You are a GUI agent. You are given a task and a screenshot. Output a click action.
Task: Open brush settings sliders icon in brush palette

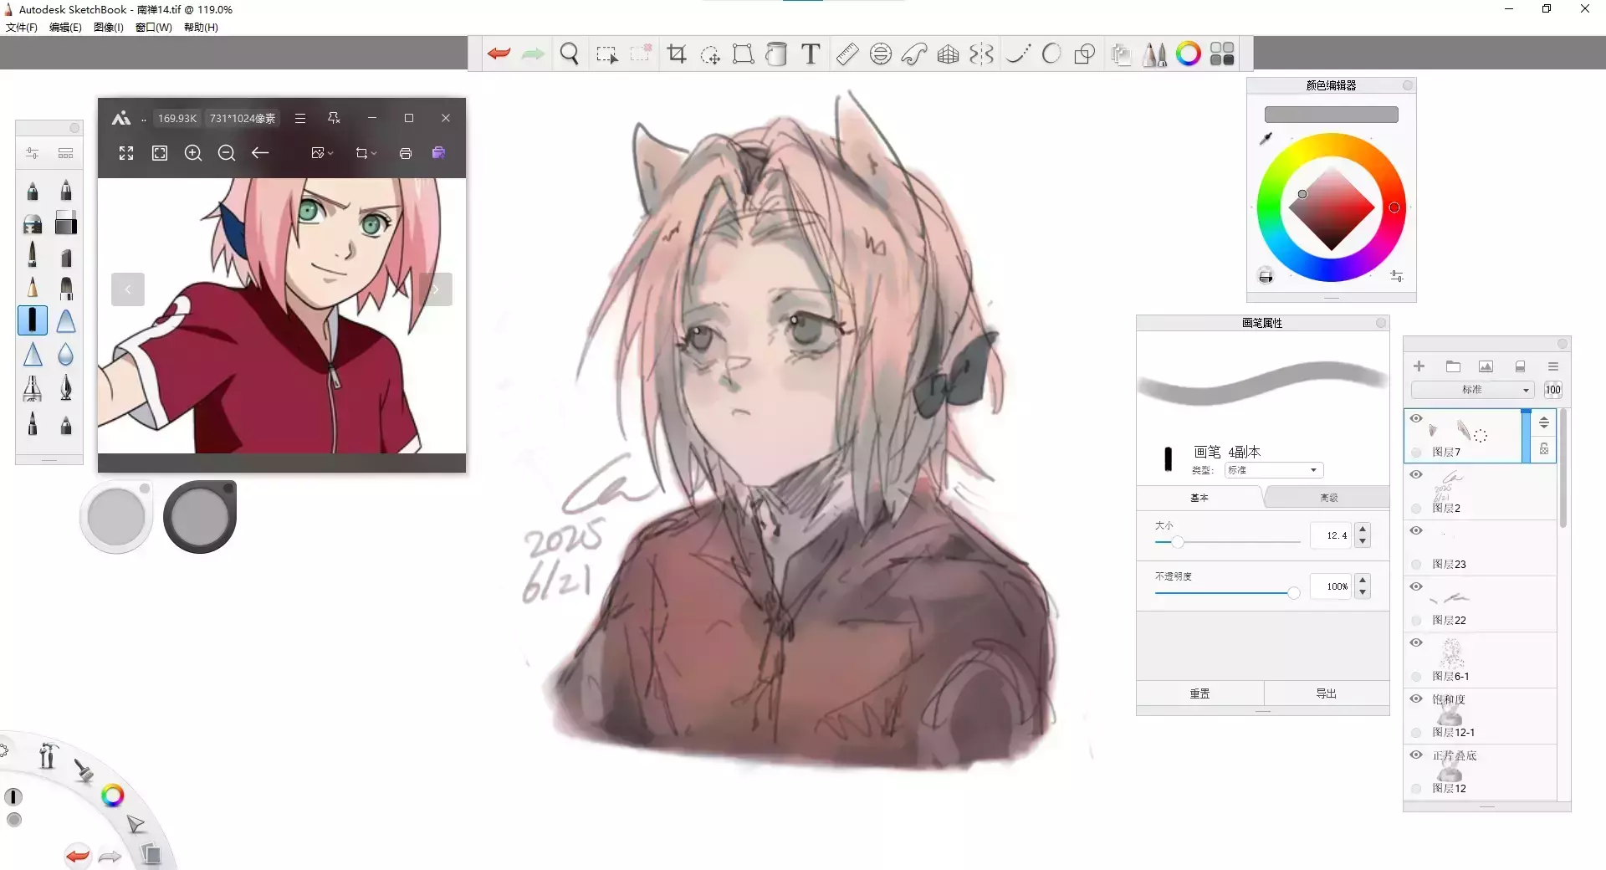tap(33, 153)
